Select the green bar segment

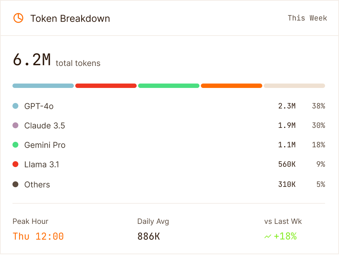(169, 86)
